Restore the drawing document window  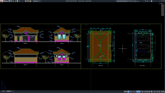(x=161, y=3)
